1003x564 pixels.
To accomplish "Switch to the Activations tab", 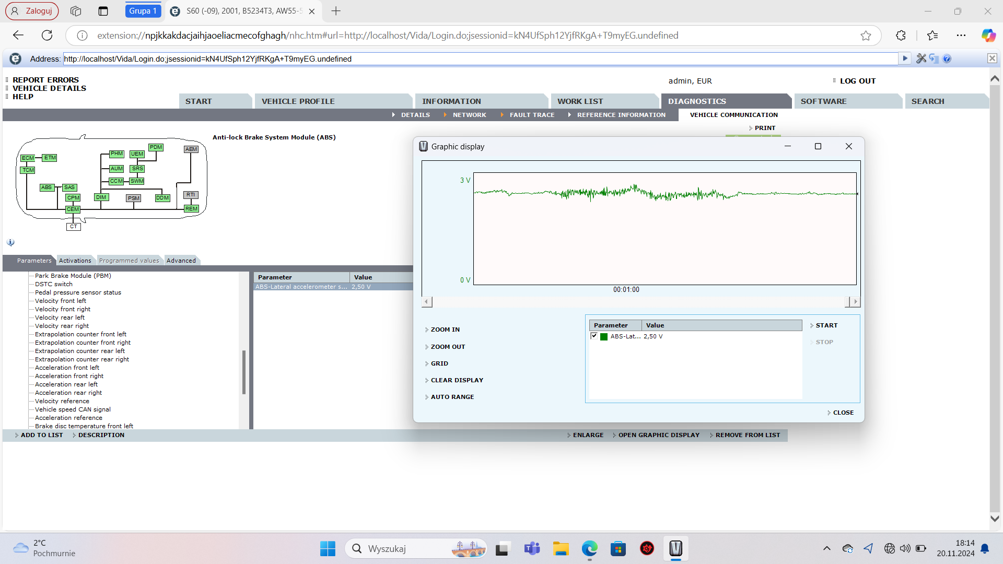I will (x=75, y=261).
